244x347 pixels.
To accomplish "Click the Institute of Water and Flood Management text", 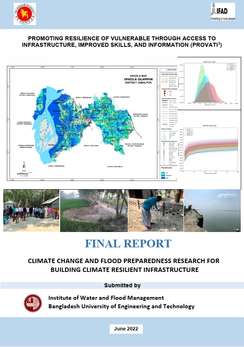I will tap(106, 298).
